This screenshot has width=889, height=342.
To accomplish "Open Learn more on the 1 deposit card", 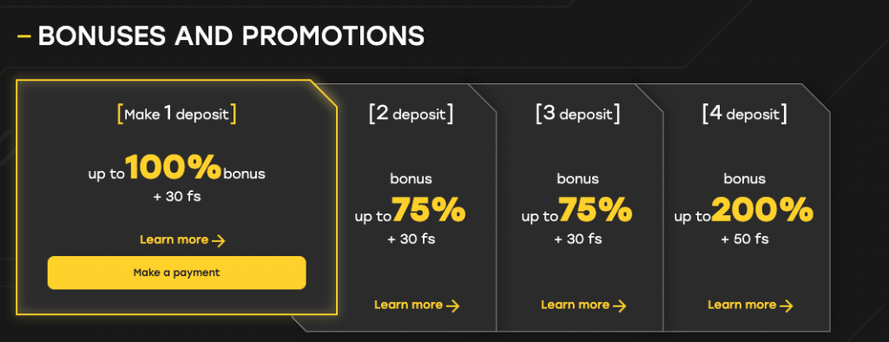I will click(182, 240).
